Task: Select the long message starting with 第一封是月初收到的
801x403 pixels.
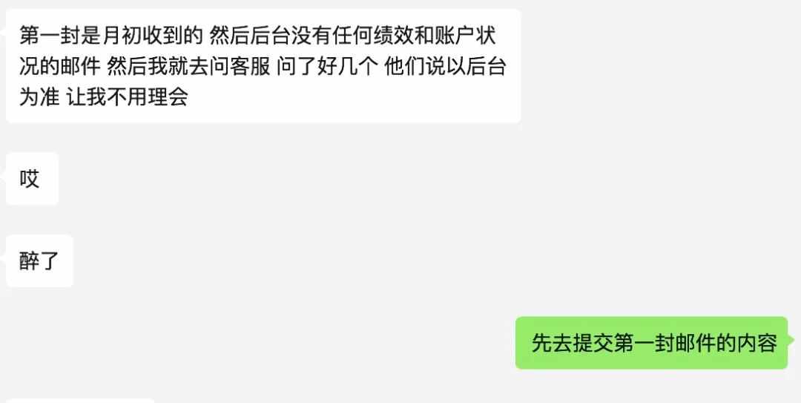Action: point(263,66)
